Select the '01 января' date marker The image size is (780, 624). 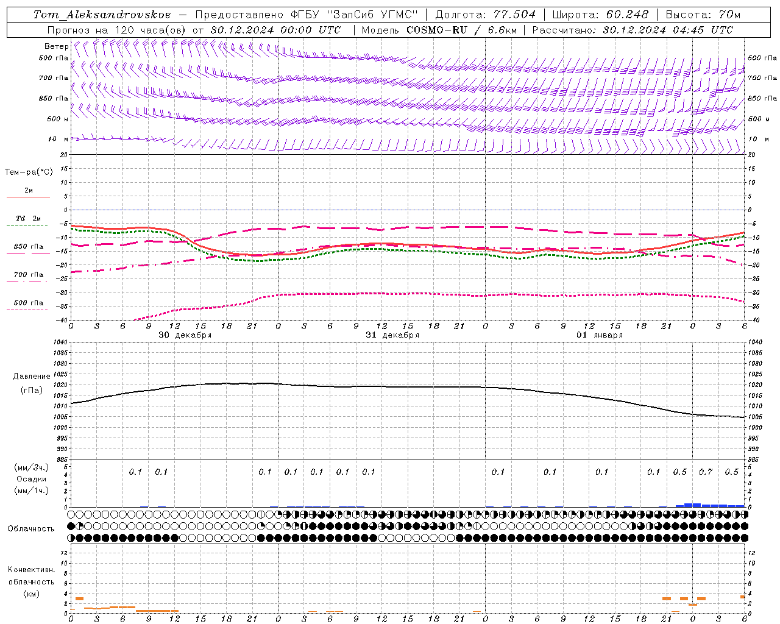click(600, 335)
